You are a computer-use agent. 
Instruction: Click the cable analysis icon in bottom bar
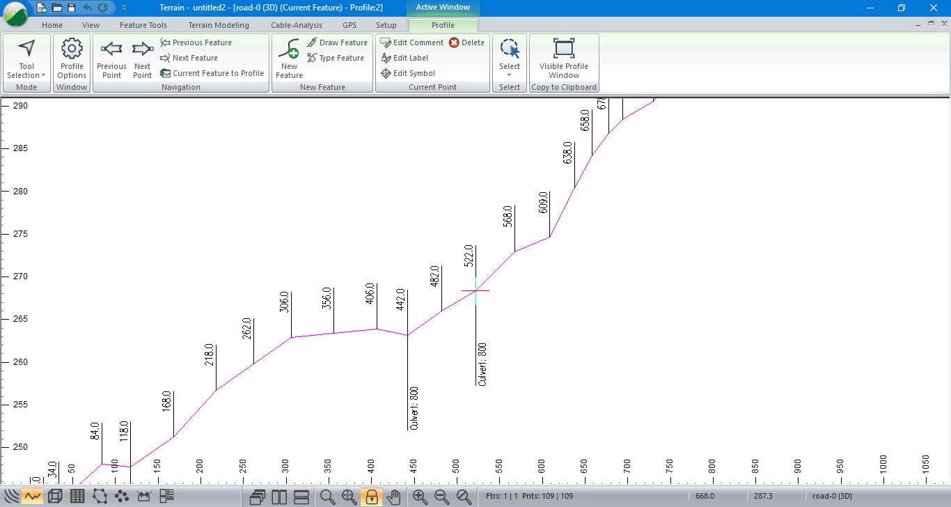pos(144,497)
